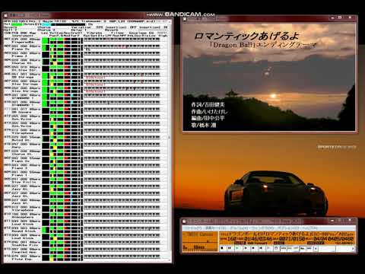This screenshot has height=274, width=365.
Task: Click the left arrow in player toolbar
Action: (x=316, y=248)
